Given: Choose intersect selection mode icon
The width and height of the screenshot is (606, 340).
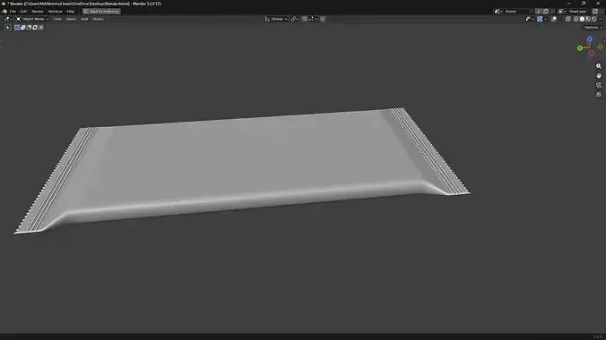Looking at the screenshot, I should (41, 28).
